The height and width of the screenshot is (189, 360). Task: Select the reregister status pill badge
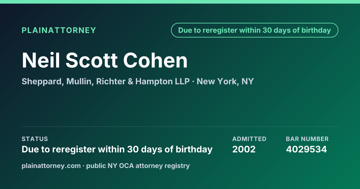point(255,30)
